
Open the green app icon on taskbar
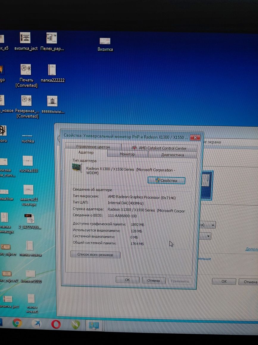76,324
